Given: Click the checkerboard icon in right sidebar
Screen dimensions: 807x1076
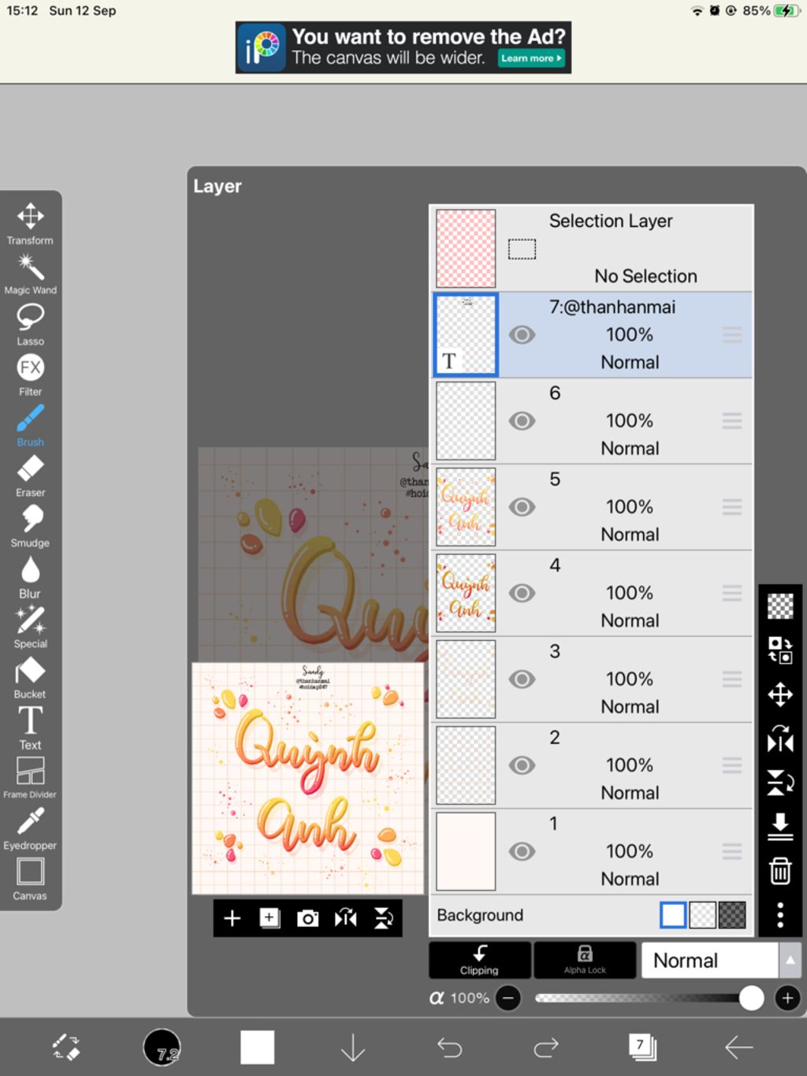Looking at the screenshot, I should (780, 606).
